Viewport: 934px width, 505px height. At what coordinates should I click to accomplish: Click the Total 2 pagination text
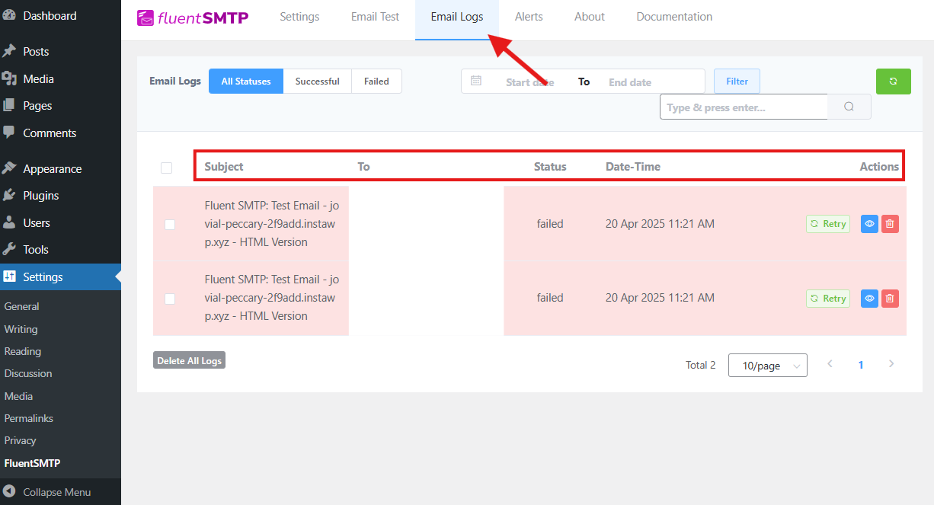pyautogui.click(x=701, y=365)
